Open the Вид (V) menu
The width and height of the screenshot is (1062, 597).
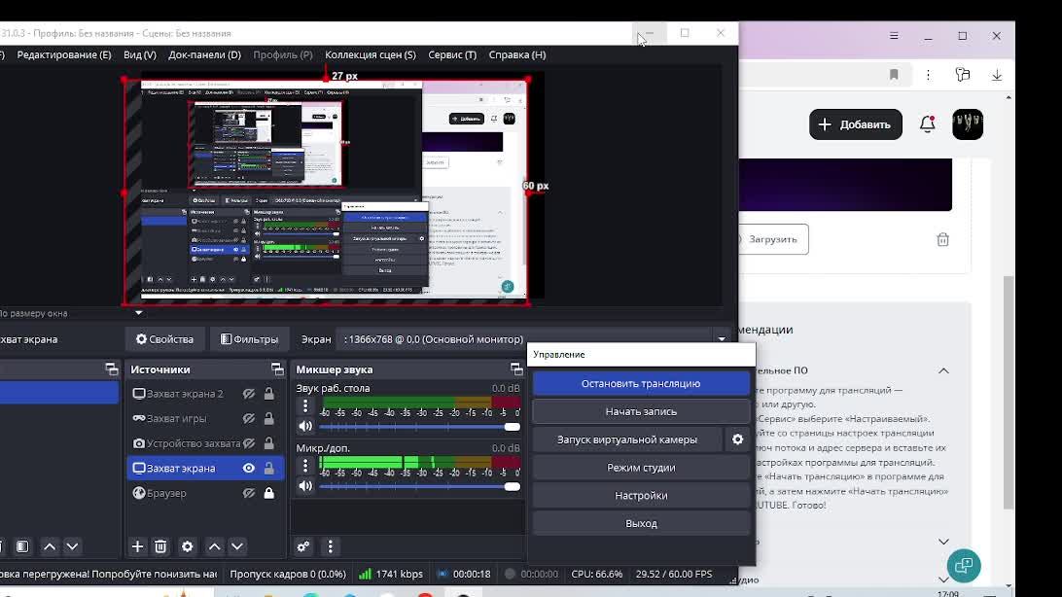tap(139, 54)
